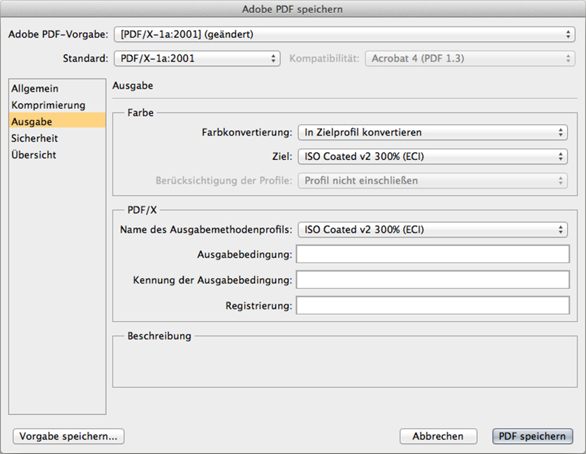Open the Ziel profile dropdown
The width and height of the screenshot is (586, 454).
click(432, 156)
